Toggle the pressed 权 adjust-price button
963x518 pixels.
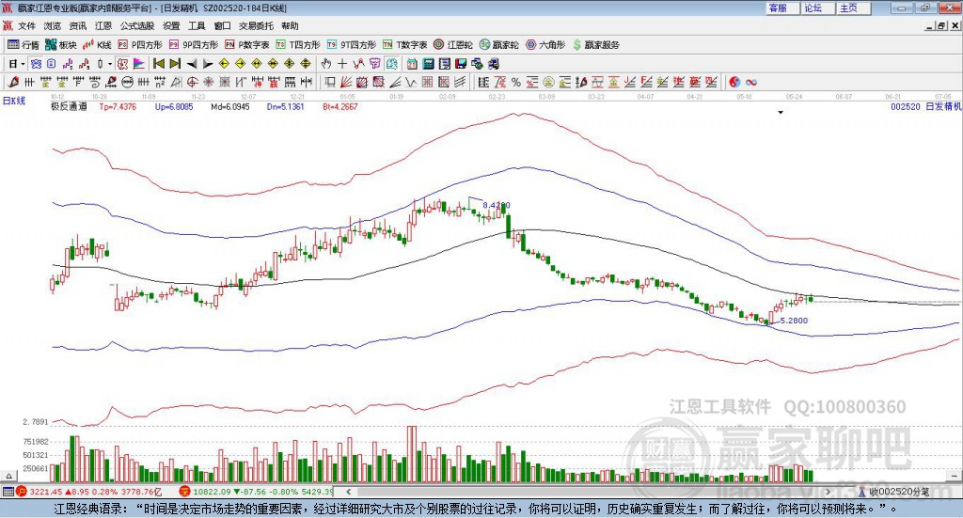pyautogui.click(x=123, y=64)
